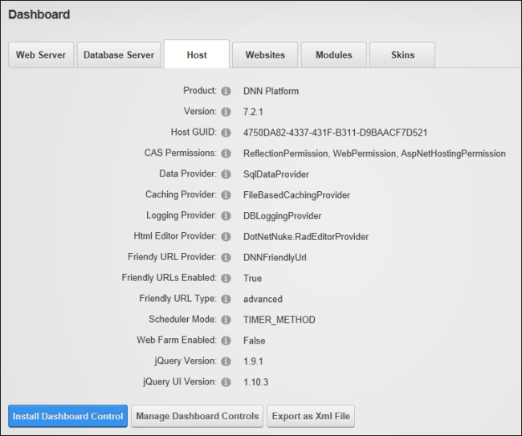Click Export as Xml File button
This screenshot has width=522, height=436.
coord(311,416)
